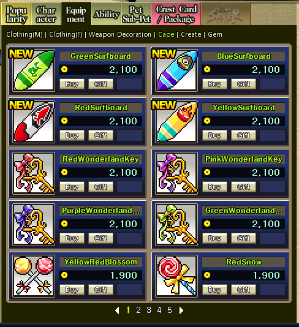Image resolution: width=299 pixels, height=327 pixels.
Task: Select the YellowRedBlossom lollipop icon
Action: coord(34,276)
